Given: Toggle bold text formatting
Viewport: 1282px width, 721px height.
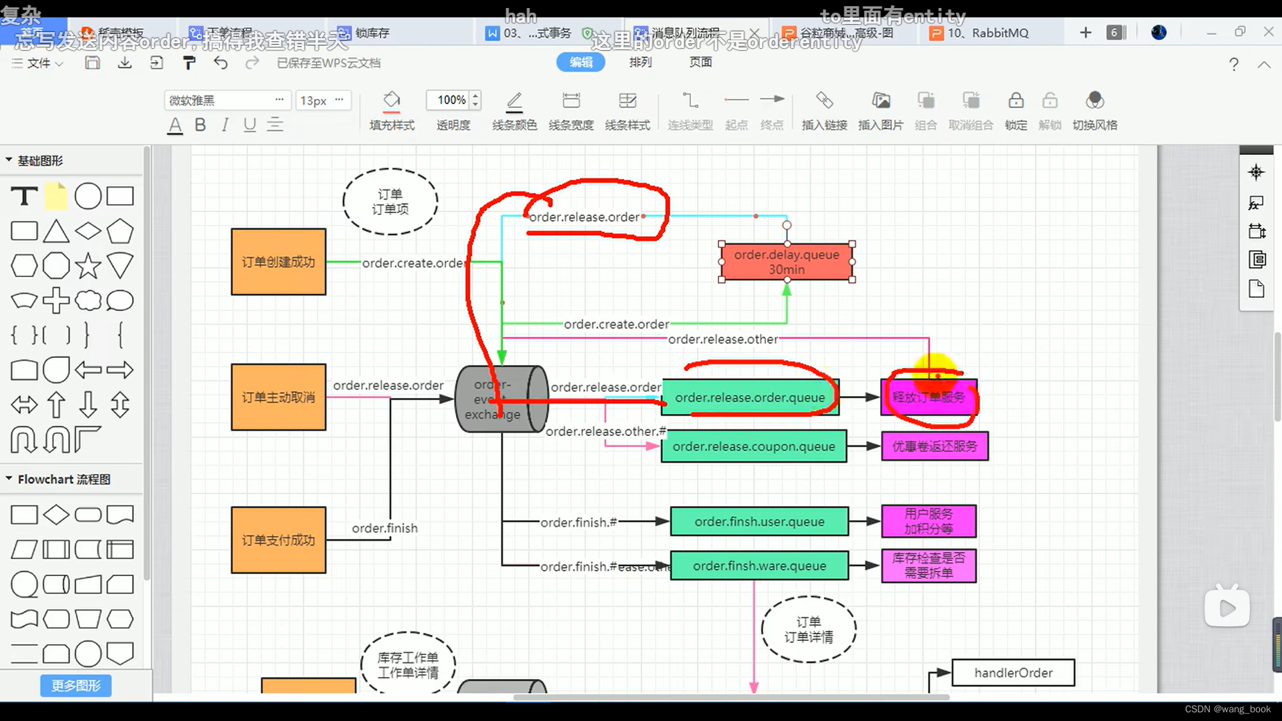Looking at the screenshot, I should 200,125.
